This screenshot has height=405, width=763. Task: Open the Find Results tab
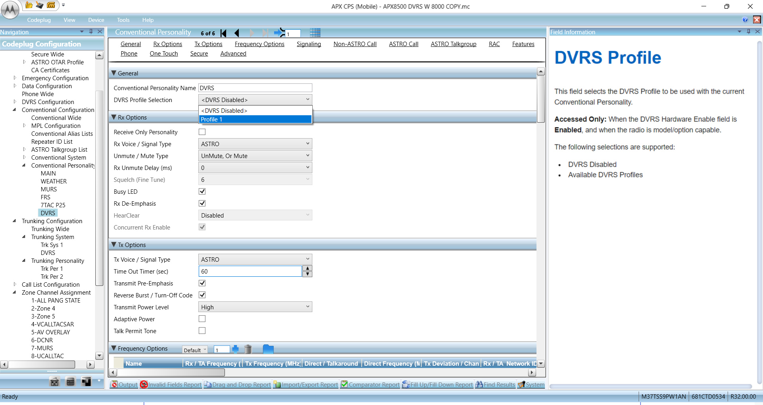495,384
